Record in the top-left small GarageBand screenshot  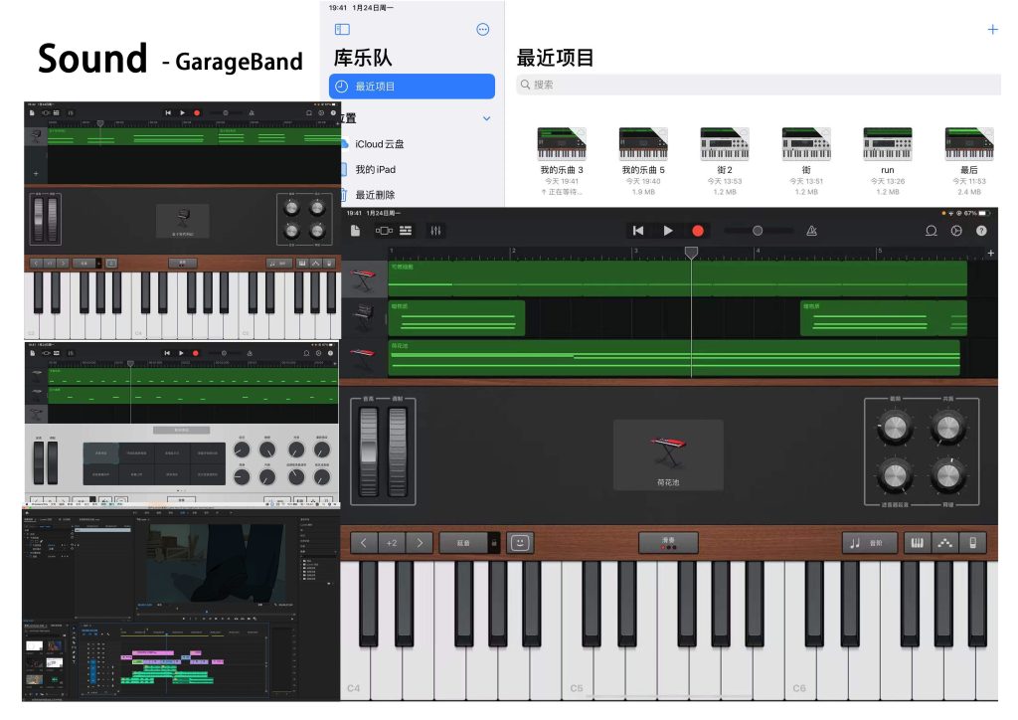197,113
